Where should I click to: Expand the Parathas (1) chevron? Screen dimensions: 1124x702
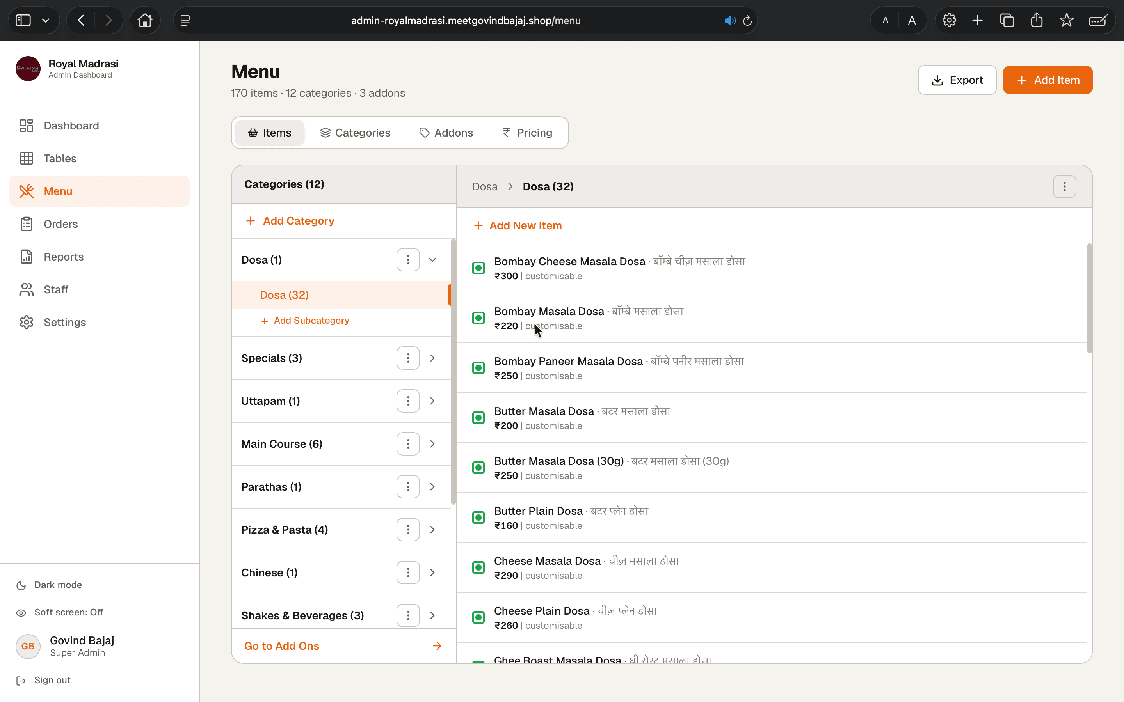click(432, 487)
